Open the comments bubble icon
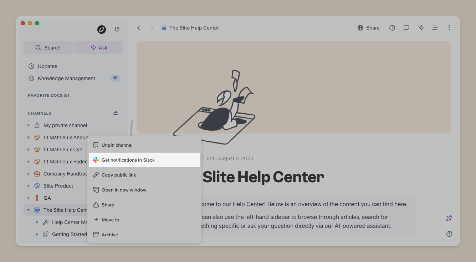 [x=406, y=28]
